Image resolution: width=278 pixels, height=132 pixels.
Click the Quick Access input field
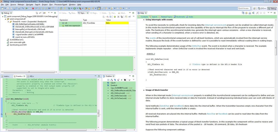(x=244, y=8)
